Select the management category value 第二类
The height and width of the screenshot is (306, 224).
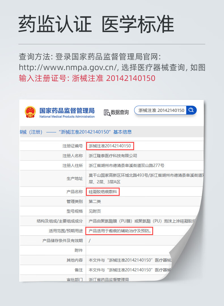click(x=95, y=202)
